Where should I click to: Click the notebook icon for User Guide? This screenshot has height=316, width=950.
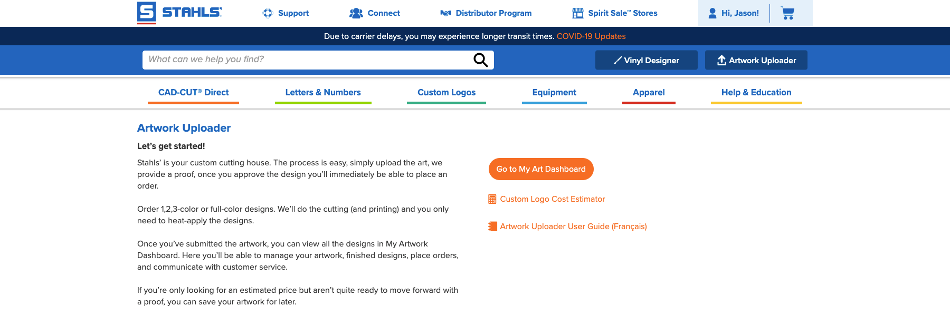[x=492, y=226]
